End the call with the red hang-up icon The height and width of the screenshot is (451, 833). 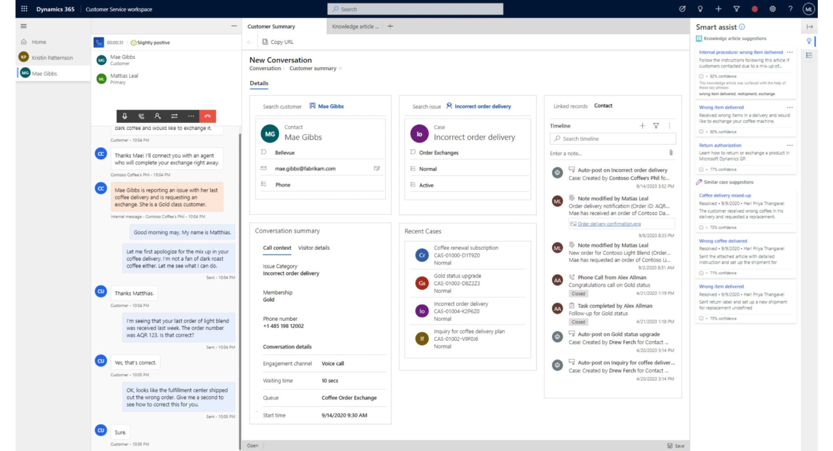point(207,116)
